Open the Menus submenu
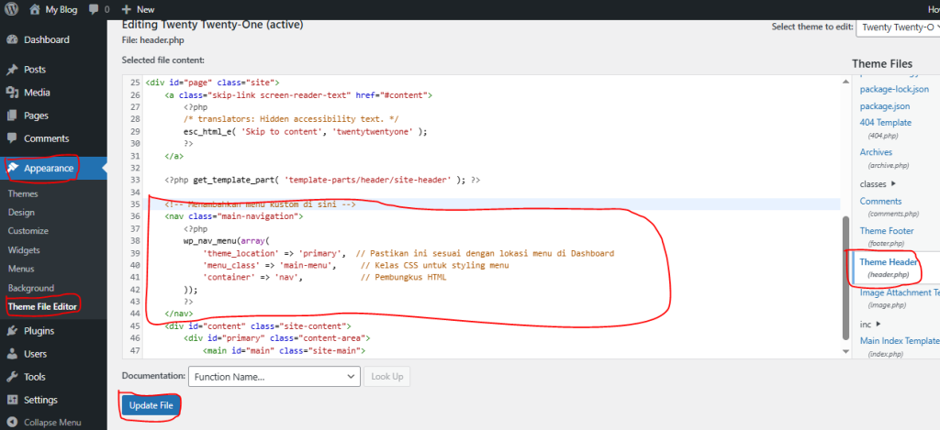 (x=22, y=269)
